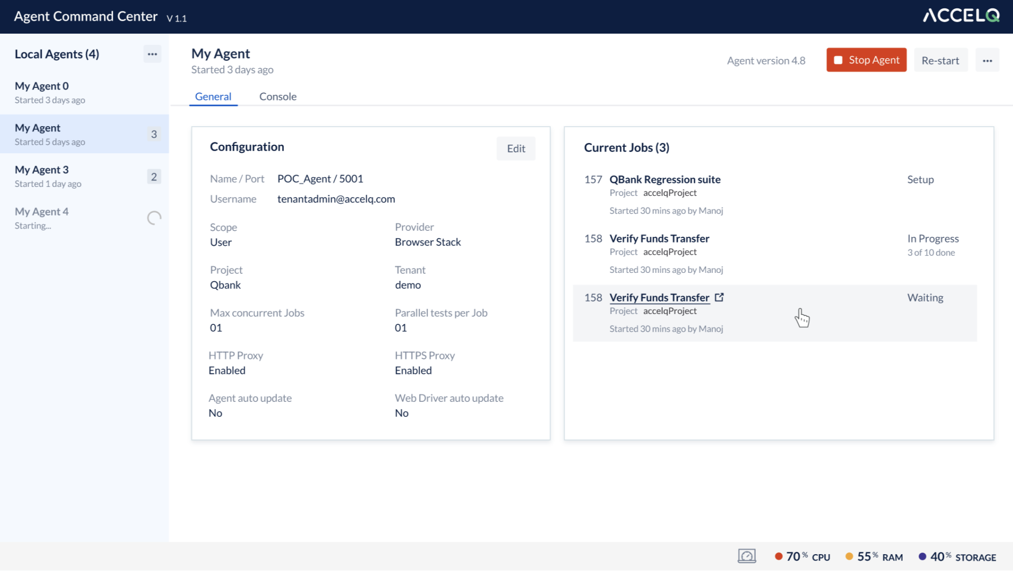Image resolution: width=1013 pixels, height=571 pixels.
Task: Click the Re-start button
Action: click(x=940, y=60)
